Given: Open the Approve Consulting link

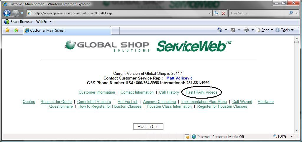Looking at the screenshot, I should (x=159, y=102).
